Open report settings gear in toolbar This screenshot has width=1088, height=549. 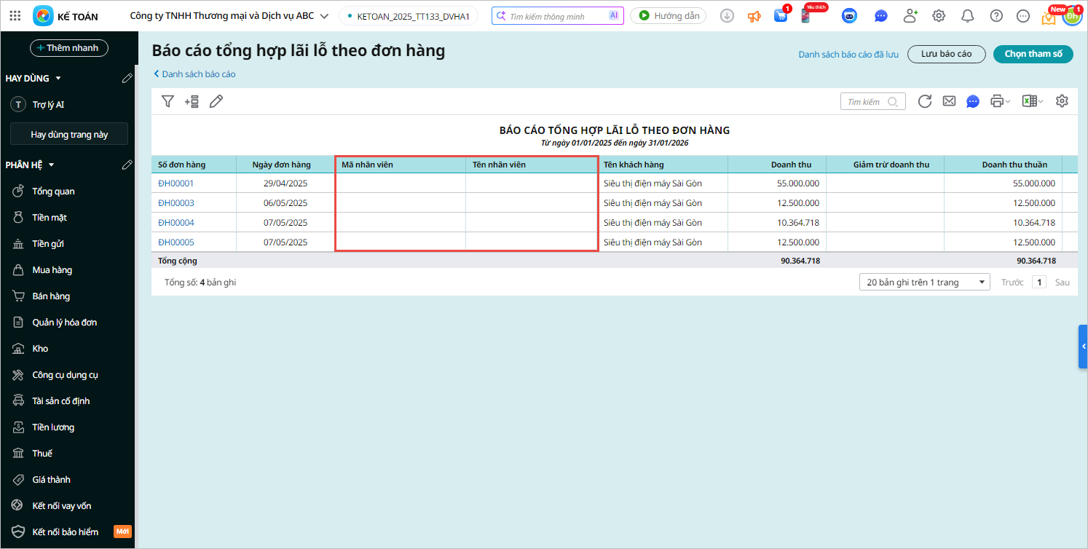point(1062,102)
